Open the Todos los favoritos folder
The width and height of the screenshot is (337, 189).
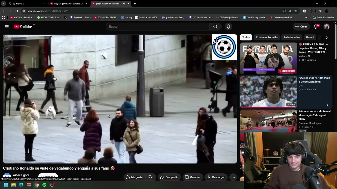click(324, 18)
